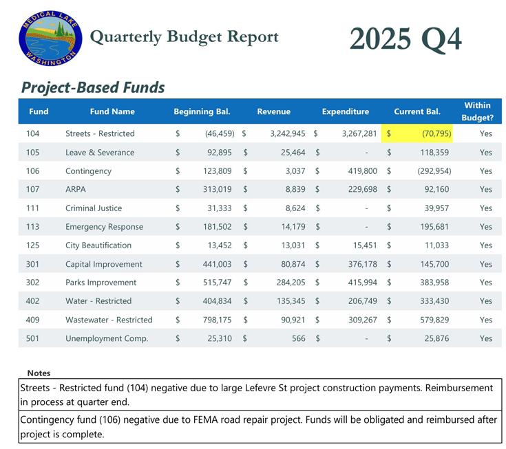Select the Unemployment Comp. fund name
The width and height of the screenshot is (506, 449).
107,339
